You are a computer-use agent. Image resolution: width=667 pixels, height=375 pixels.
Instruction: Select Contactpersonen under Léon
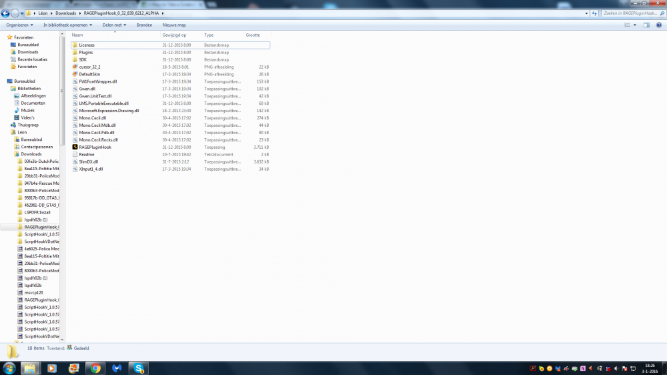click(37, 147)
